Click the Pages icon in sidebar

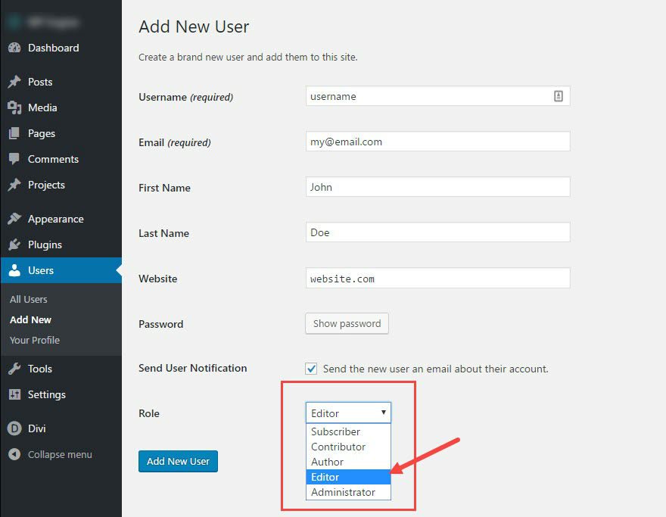pyautogui.click(x=14, y=133)
